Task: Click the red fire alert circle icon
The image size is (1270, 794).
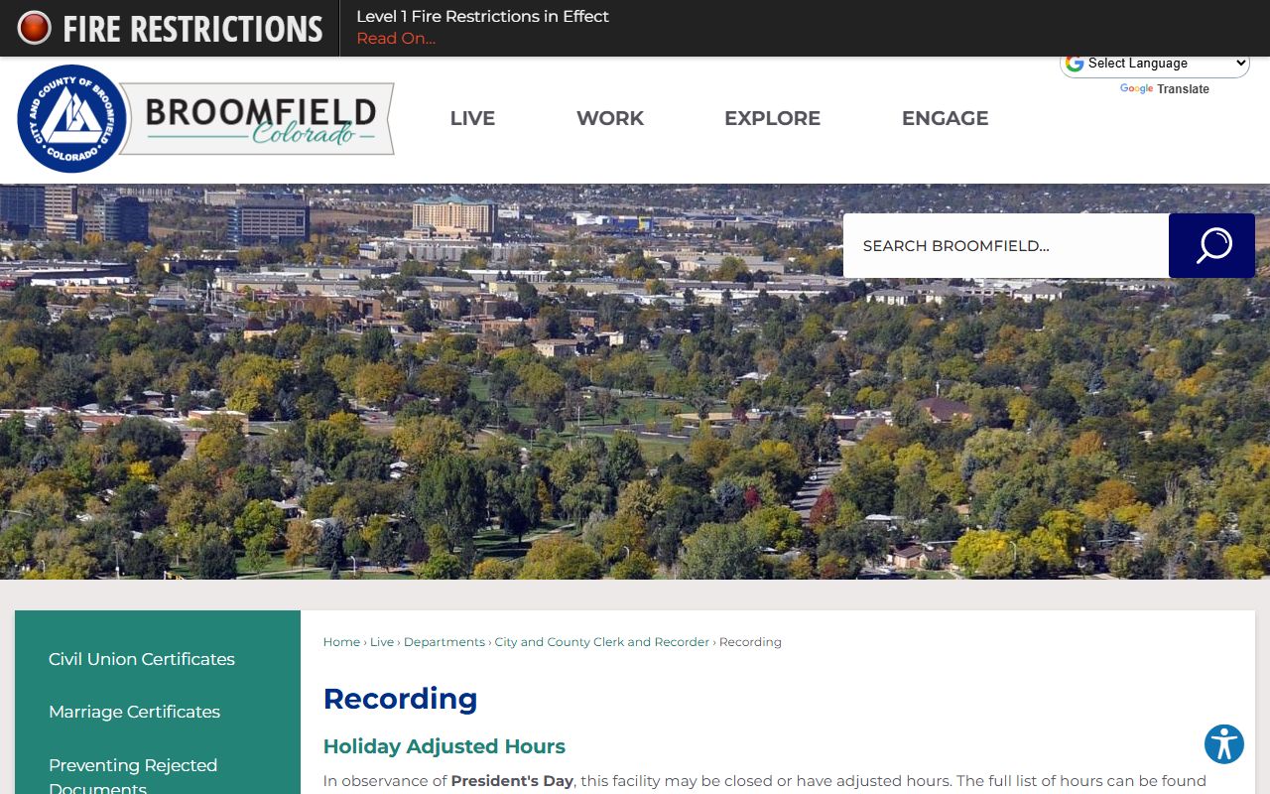Action: 34,28
